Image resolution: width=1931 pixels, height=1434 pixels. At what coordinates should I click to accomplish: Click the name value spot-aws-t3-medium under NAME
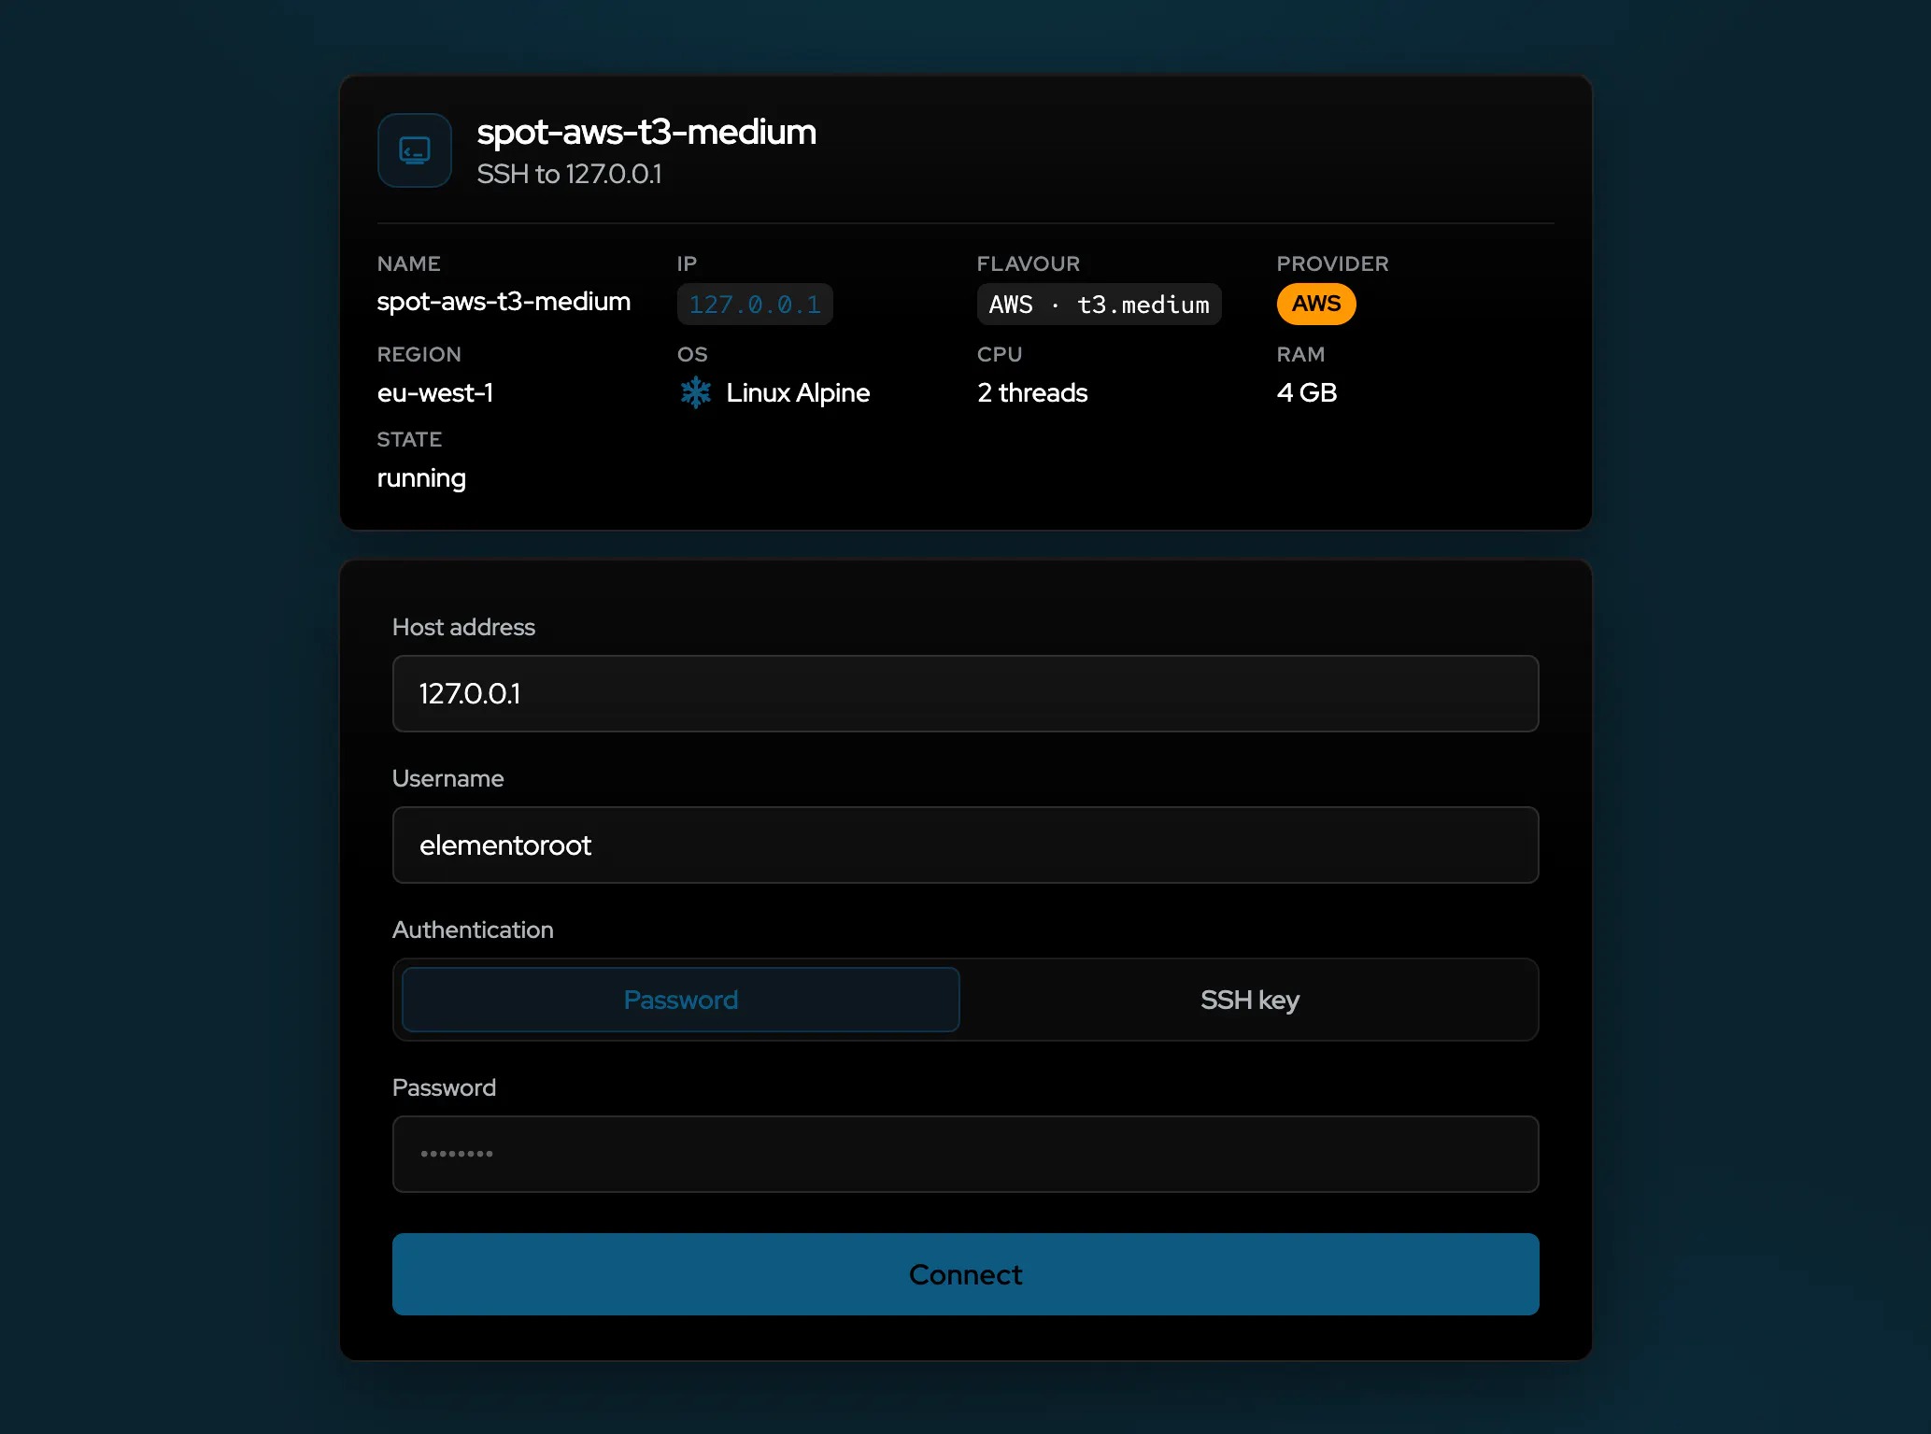coord(504,302)
